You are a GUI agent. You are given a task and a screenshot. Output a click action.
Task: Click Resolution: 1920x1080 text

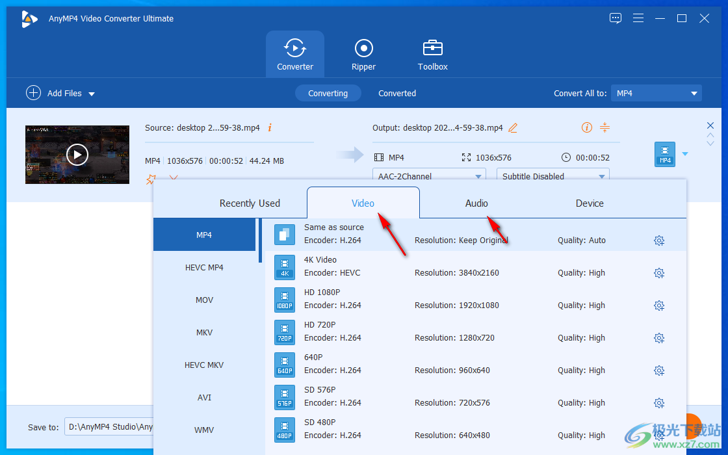click(x=457, y=305)
